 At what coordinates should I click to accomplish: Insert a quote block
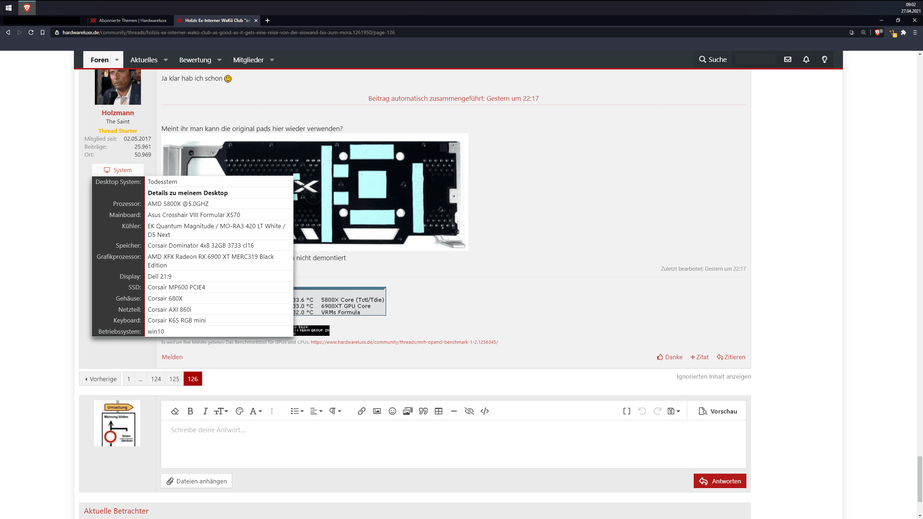point(423,411)
